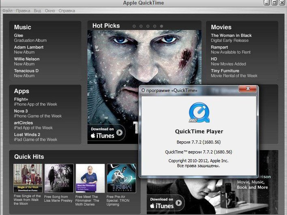Select first Hot Picks page dot

click(x=134, y=26)
